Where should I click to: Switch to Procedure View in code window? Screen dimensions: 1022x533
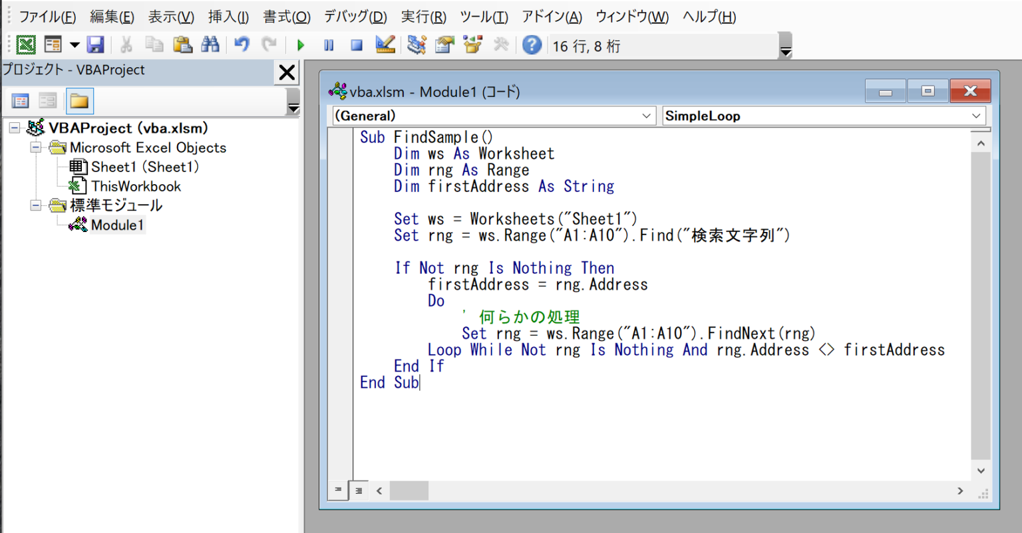(x=337, y=490)
